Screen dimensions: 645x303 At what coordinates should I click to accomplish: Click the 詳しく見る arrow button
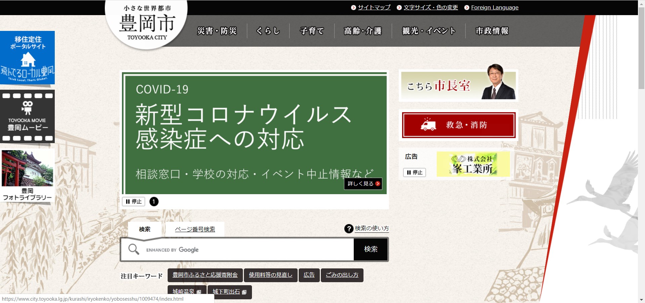(x=363, y=184)
